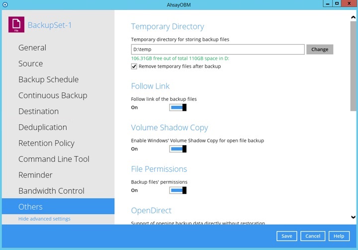358x250 pixels.
Task: Open Retention Policy settings
Action: (x=46, y=143)
